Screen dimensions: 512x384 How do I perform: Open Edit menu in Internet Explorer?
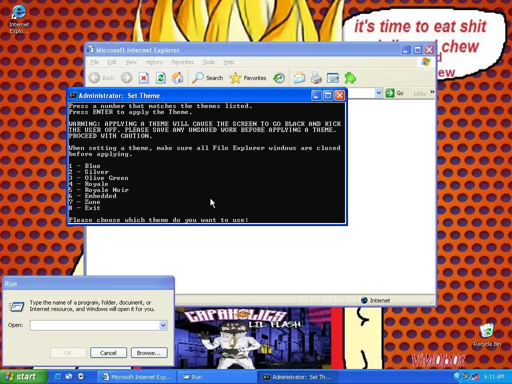click(x=112, y=62)
